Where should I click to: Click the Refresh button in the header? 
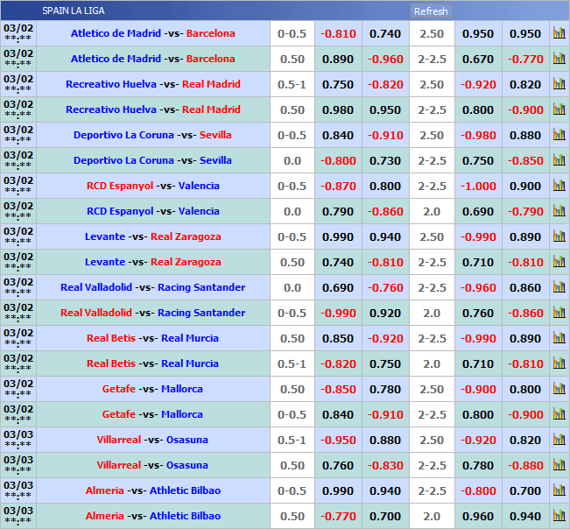coord(431,11)
